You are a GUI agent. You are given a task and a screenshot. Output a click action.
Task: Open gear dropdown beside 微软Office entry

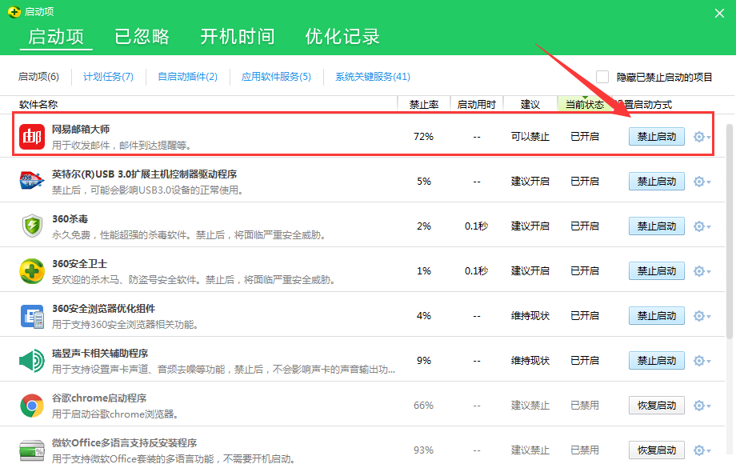(x=701, y=450)
